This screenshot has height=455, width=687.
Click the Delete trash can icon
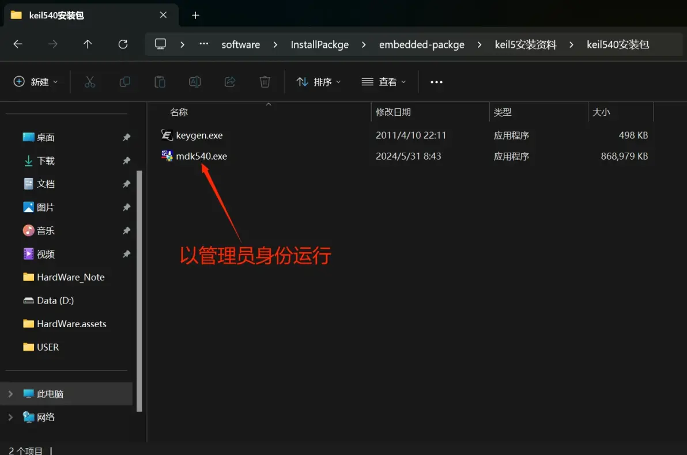(x=265, y=82)
